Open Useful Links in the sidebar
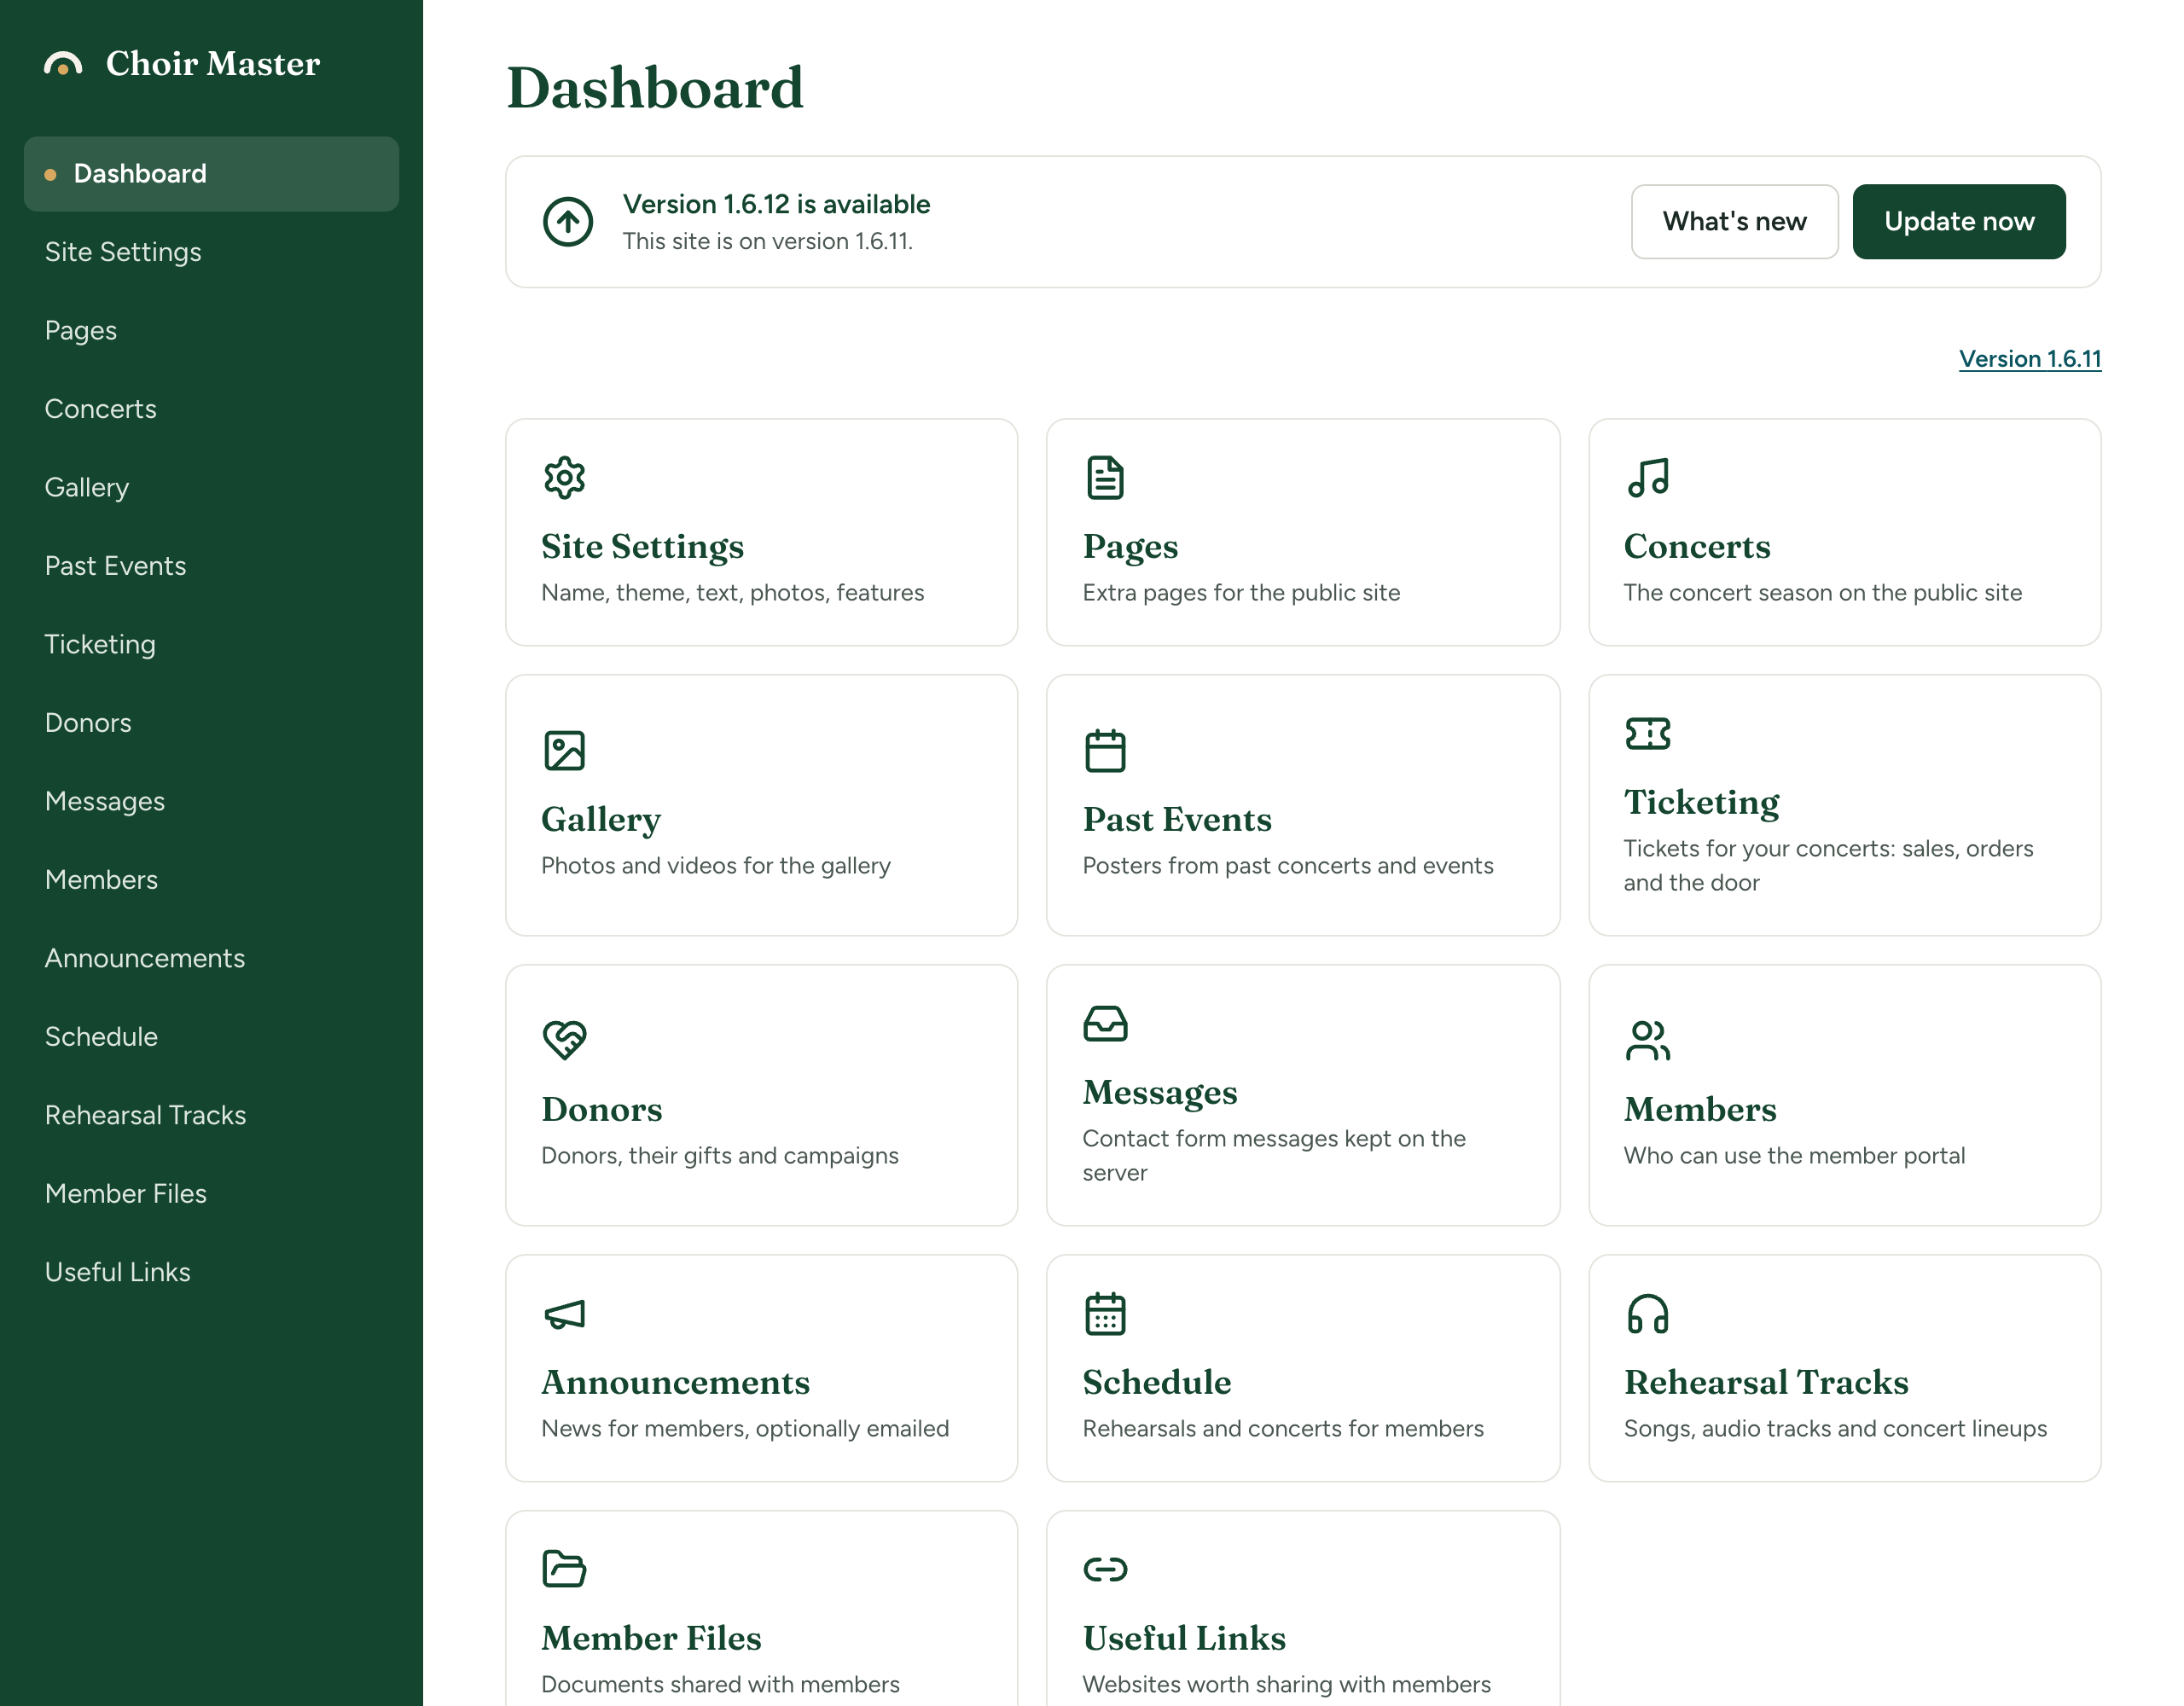 pos(211,1273)
